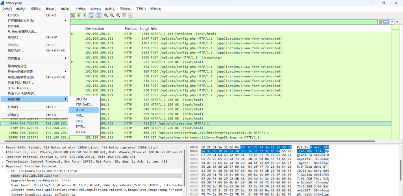Open the display filter history dropdown
This screenshot has height=196, width=403.
tap(392, 22)
